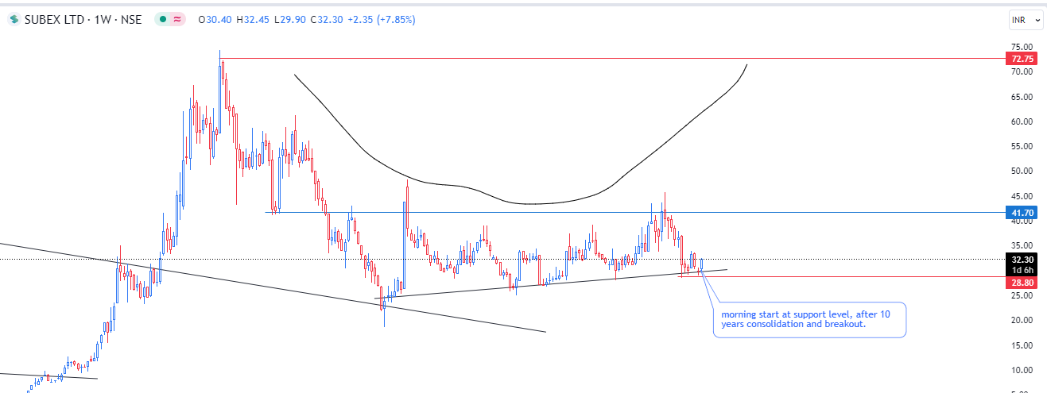Click the SUBEX LTD · 1W · NSE title
This screenshot has height=393, width=1047.
coord(83,19)
